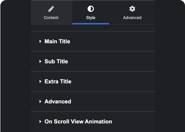This screenshot has height=132, width=185.
Task: Click the Advanced section heading in list
Action: tap(58, 102)
